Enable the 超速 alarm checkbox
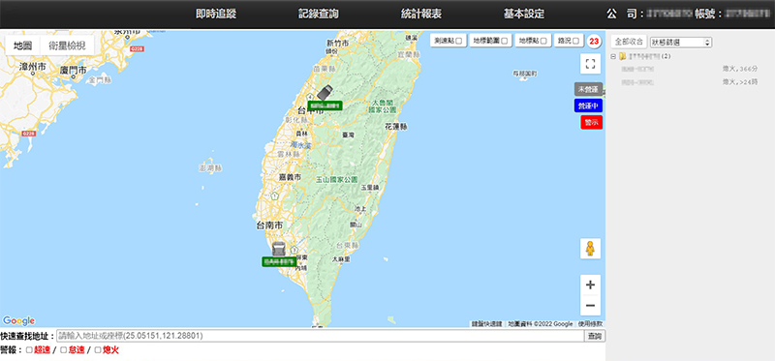The width and height of the screenshot is (775, 361). pyautogui.click(x=29, y=350)
